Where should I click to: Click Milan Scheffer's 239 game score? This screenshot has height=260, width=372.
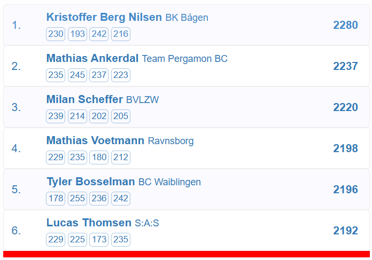[x=56, y=116]
